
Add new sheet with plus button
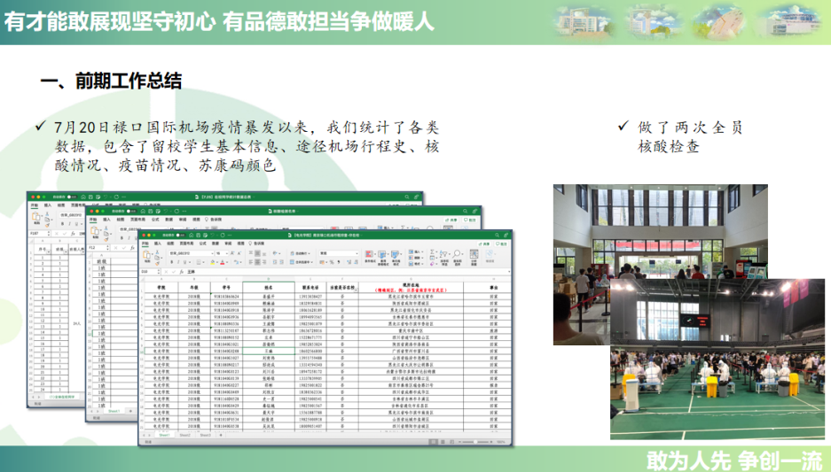pos(221,435)
